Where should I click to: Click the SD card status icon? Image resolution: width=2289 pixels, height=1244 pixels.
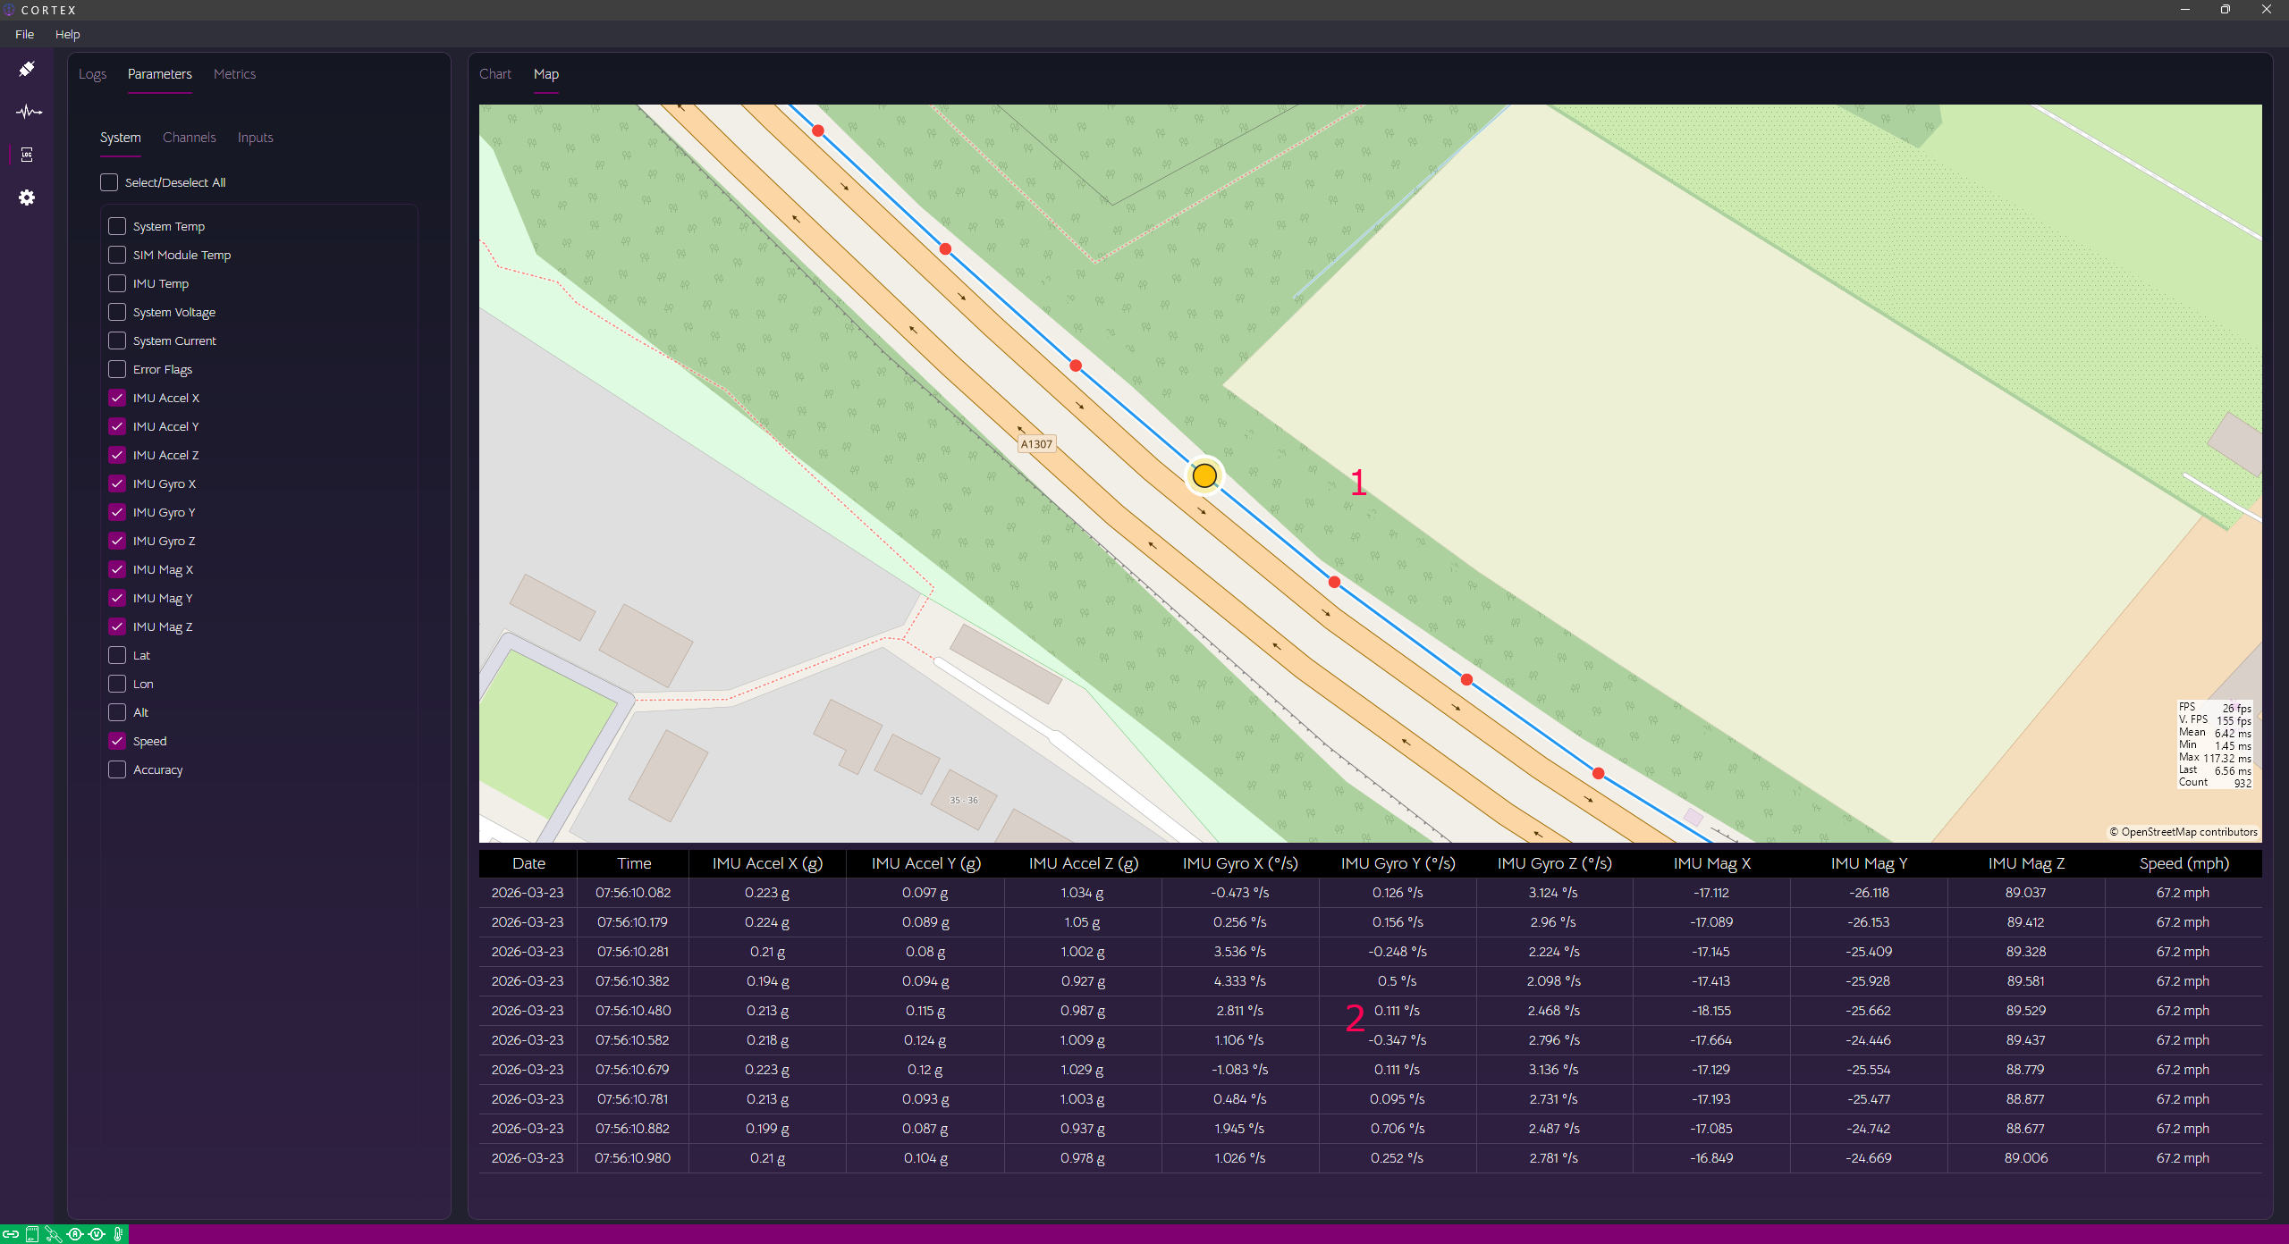point(32,1234)
